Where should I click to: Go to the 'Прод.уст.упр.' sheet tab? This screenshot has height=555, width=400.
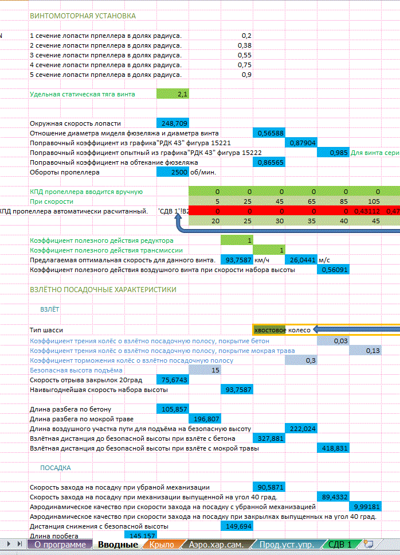[285, 544]
